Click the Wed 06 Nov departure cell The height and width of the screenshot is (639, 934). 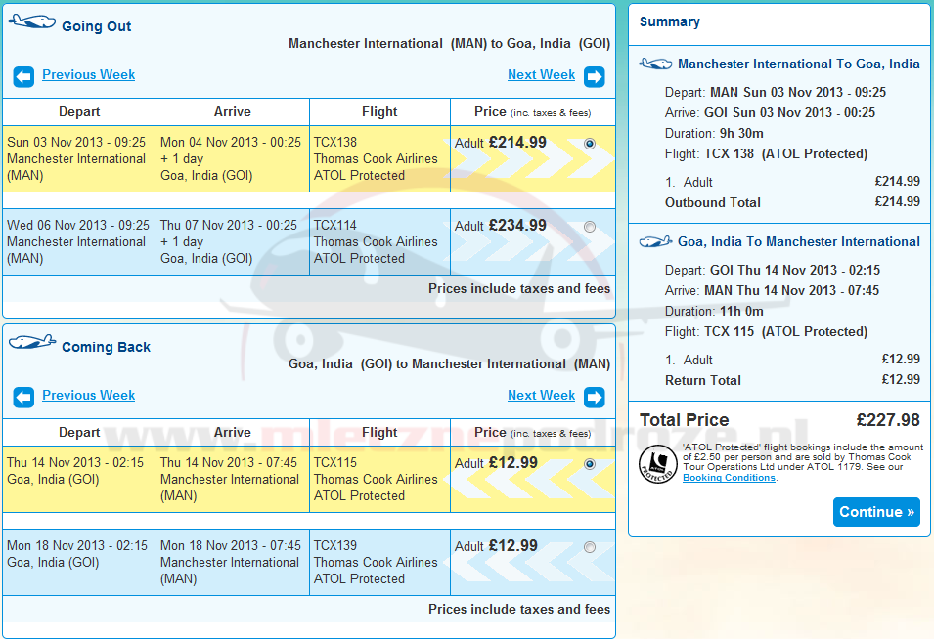click(78, 241)
